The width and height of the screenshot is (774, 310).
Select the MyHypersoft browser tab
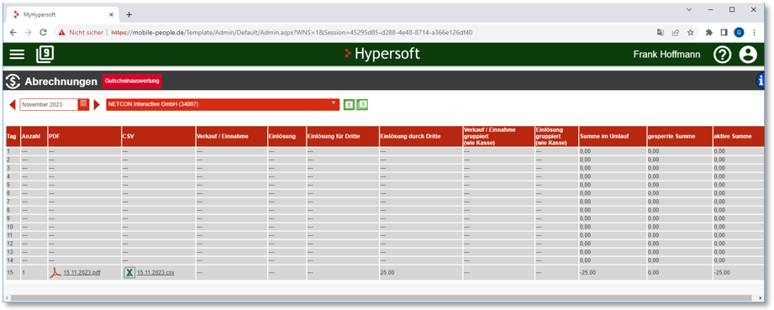tap(63, 15)
